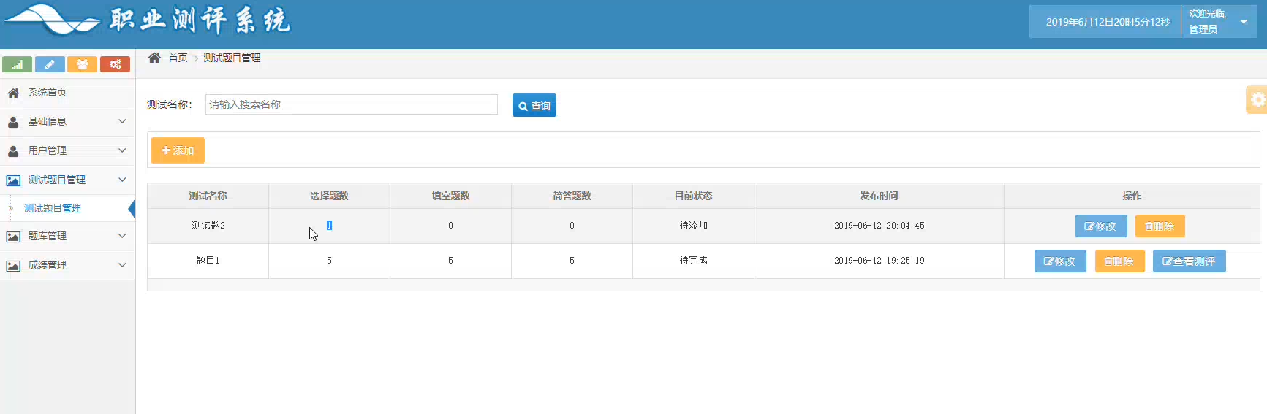Click the 用户管理 user icon
The image size is (1267, 414).
[13, 151]
